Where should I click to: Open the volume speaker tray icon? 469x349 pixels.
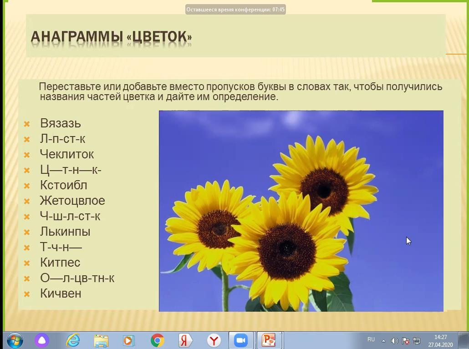(x=394, y=341)
